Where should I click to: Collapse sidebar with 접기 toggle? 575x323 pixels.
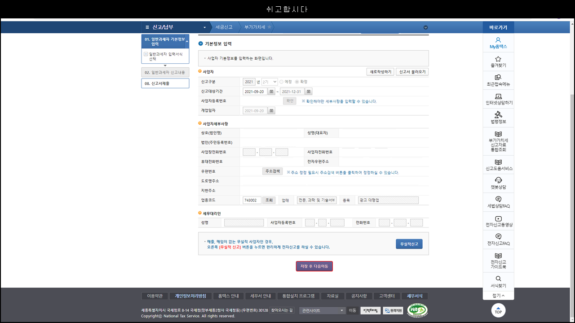(x=498, y=296)
